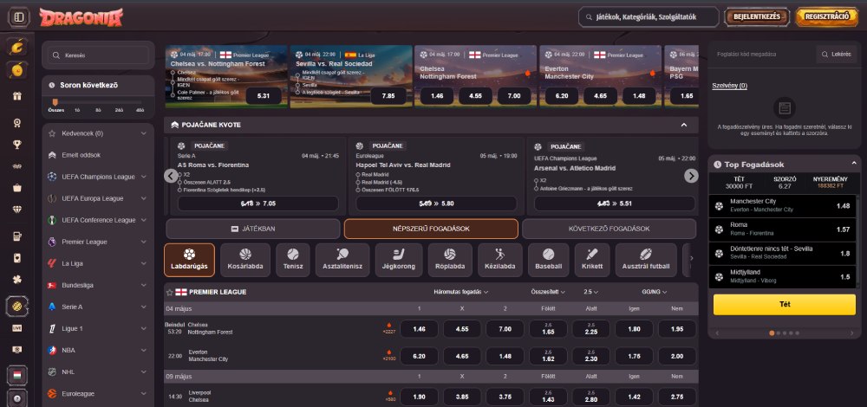Expand Bundesliga in the sidebar list
The width and height of the screenshot is (867, 407).
click(98, 285)
